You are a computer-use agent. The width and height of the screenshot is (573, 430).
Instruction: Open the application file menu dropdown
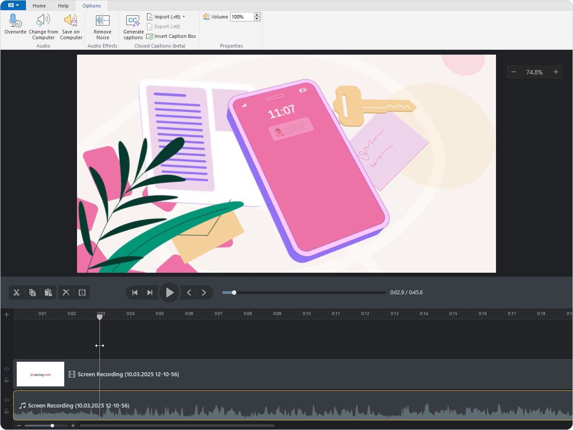tap(13, 5)
